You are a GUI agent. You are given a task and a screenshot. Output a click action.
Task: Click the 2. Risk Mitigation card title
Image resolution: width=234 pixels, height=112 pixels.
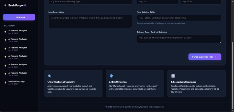pyautogui.click(x=118, y=82)
